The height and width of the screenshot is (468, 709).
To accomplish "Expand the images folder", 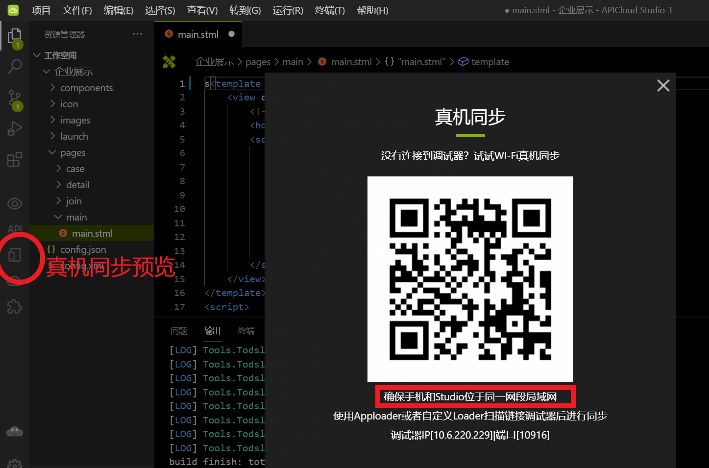I will pos(52,120).
